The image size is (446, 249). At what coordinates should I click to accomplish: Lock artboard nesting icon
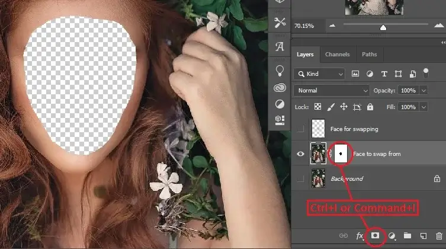point(357,107)
